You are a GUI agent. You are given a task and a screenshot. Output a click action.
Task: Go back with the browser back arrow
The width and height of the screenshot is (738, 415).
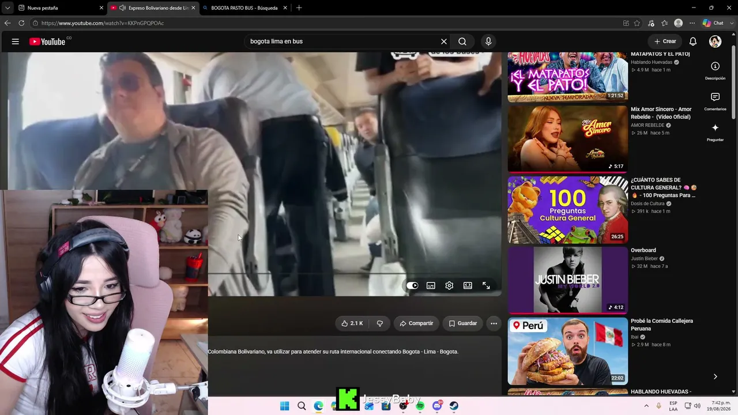(7, 23)
